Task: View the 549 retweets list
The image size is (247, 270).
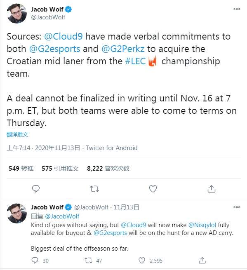Action: click(x=21, y=169)
